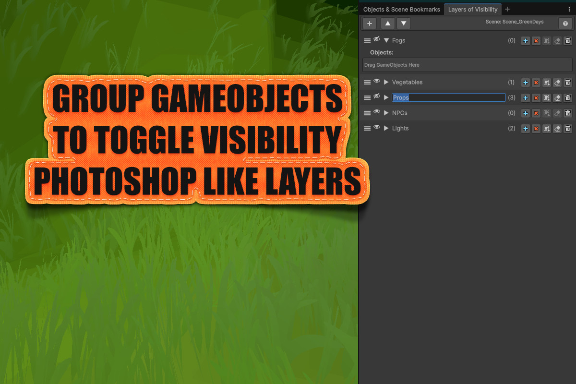Grab the Props layer reorder handle

coord(367,98)
